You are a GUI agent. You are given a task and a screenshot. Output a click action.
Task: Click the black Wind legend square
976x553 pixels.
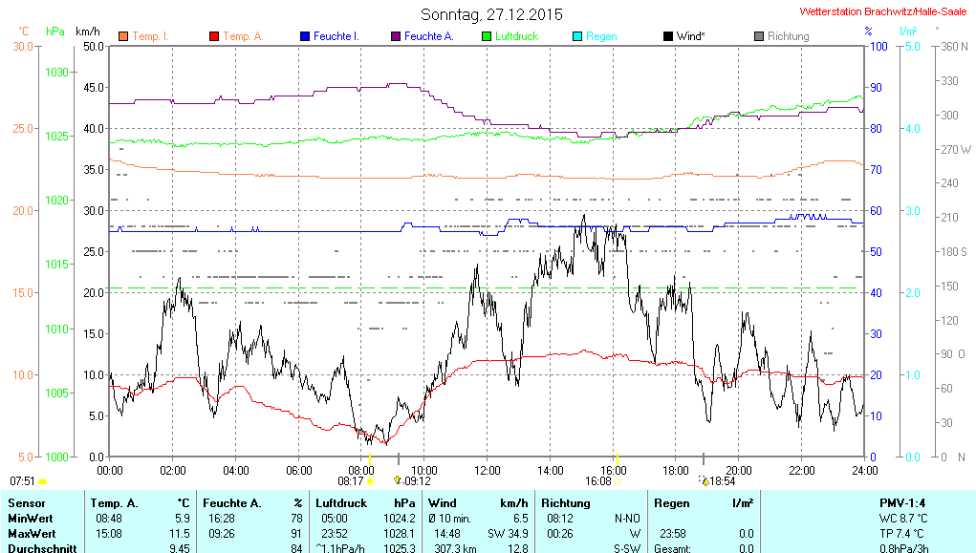(668, 36)
